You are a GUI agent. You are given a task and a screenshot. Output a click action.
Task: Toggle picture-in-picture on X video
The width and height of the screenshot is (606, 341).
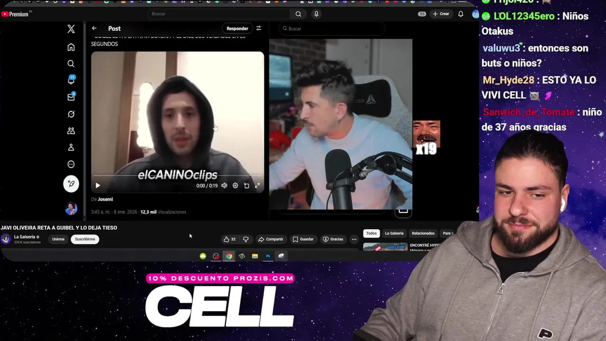pos(246,186)
